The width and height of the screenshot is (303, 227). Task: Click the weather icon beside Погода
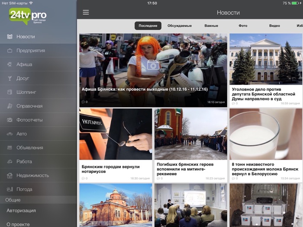(10, 189)
